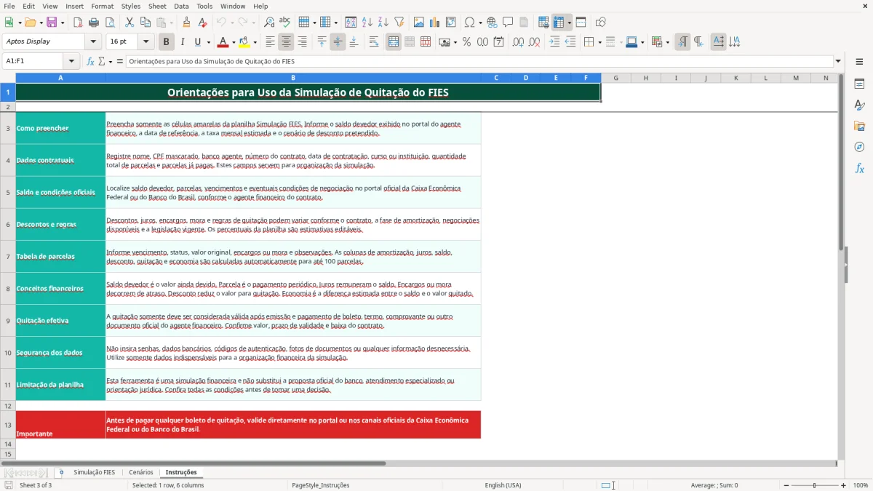Click Sort Ascending icon

pyautogui.click(x=367, y=23)
